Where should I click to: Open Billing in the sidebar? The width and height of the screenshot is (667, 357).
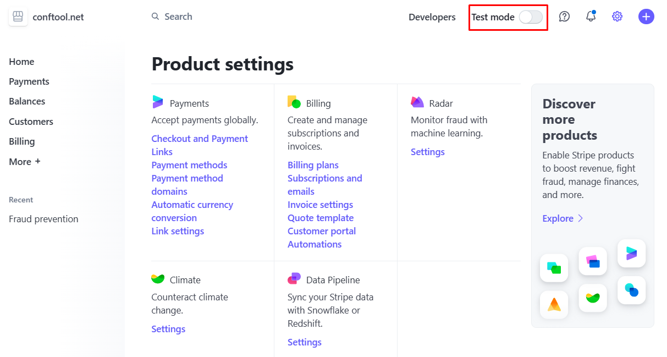pyautogui.click(x=22, y=141)
